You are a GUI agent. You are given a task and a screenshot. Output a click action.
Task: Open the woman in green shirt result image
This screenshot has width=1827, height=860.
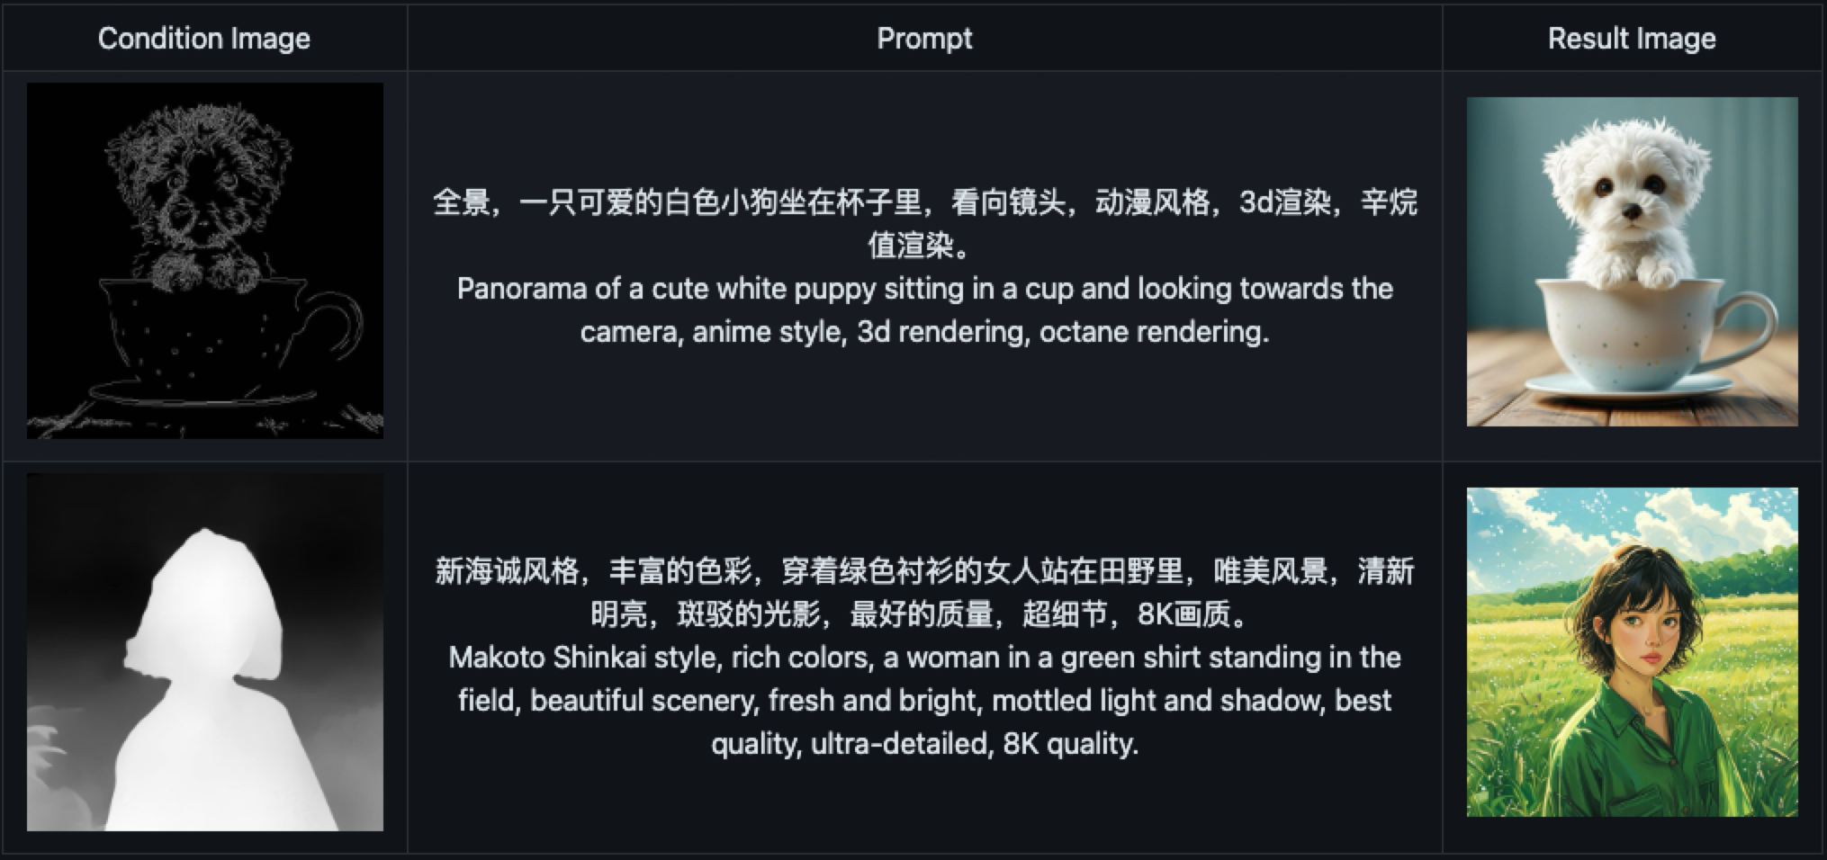1632,652
